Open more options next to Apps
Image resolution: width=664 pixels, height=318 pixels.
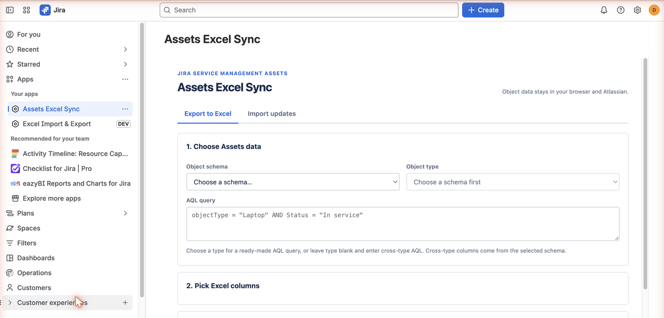click(x=125, y=79)
